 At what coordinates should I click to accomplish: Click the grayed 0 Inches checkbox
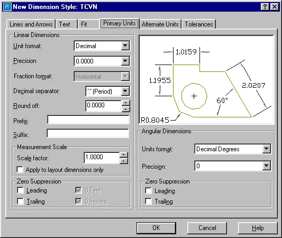(x=78, y=201)
